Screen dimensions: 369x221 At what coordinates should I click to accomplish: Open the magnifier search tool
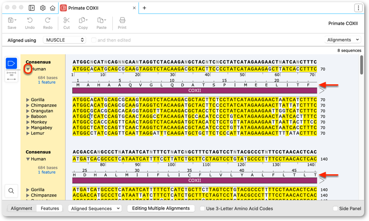[11, 191]
